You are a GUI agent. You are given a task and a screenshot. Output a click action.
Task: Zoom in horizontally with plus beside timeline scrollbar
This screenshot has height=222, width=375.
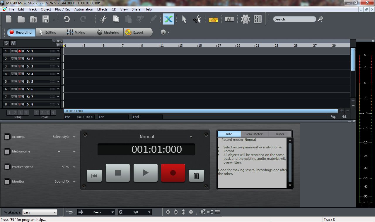342,111
